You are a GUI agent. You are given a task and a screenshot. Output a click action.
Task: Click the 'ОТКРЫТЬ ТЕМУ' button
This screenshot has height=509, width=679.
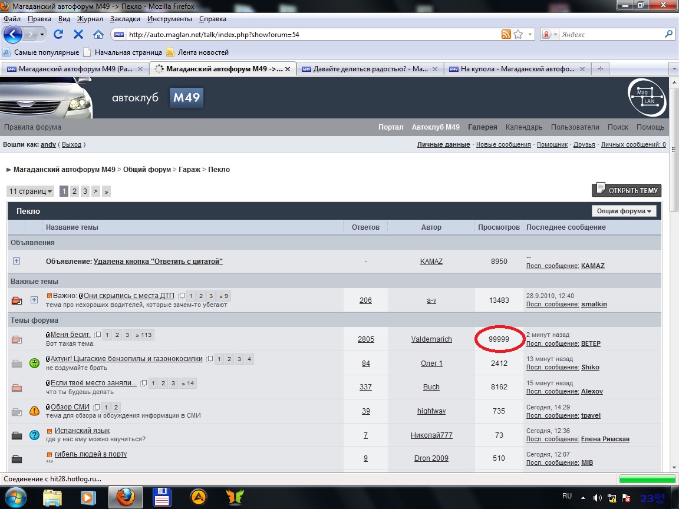pos(627,190)
